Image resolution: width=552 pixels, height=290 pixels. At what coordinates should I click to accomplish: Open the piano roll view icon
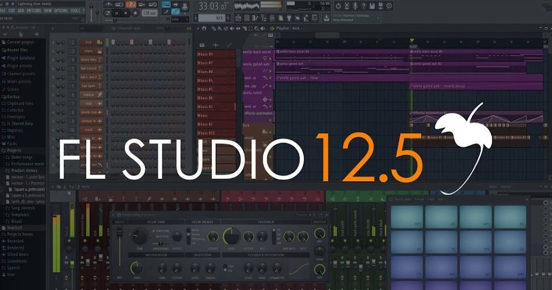click(x=255, y=18)
